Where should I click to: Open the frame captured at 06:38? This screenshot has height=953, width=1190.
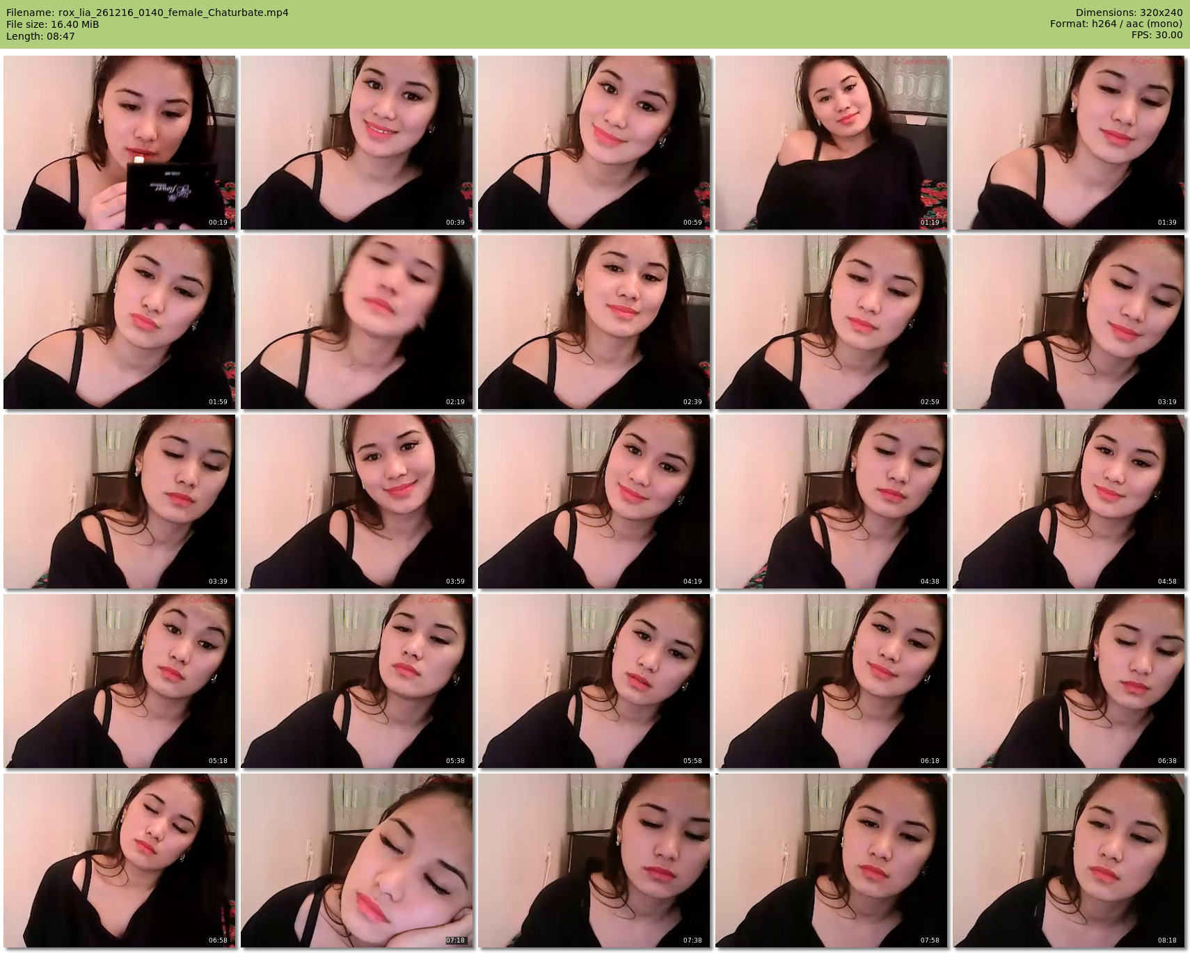tap(1068, 681)
